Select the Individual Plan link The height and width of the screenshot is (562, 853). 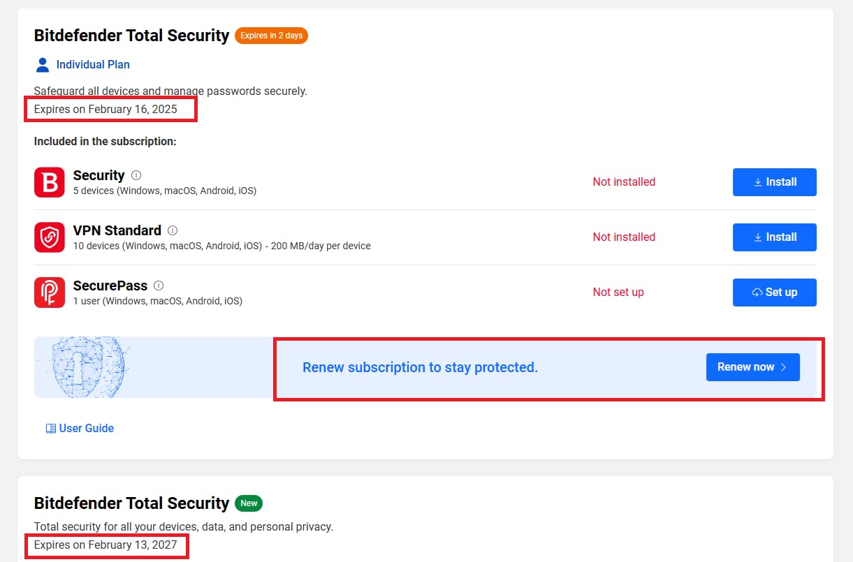pos(93,64)
